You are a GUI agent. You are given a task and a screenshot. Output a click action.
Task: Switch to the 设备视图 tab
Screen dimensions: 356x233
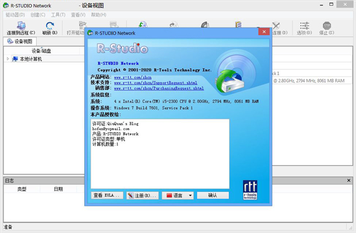(20, 42)
